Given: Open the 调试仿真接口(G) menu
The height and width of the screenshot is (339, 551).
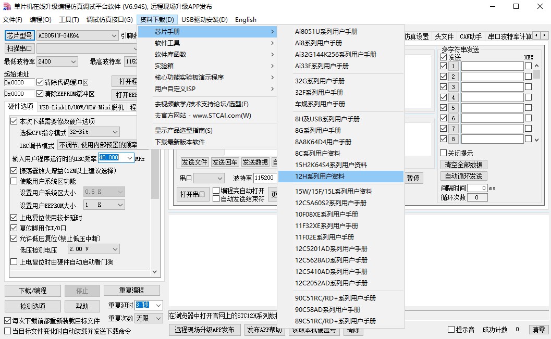Looking at the screenshot, I should pos(109,20).
